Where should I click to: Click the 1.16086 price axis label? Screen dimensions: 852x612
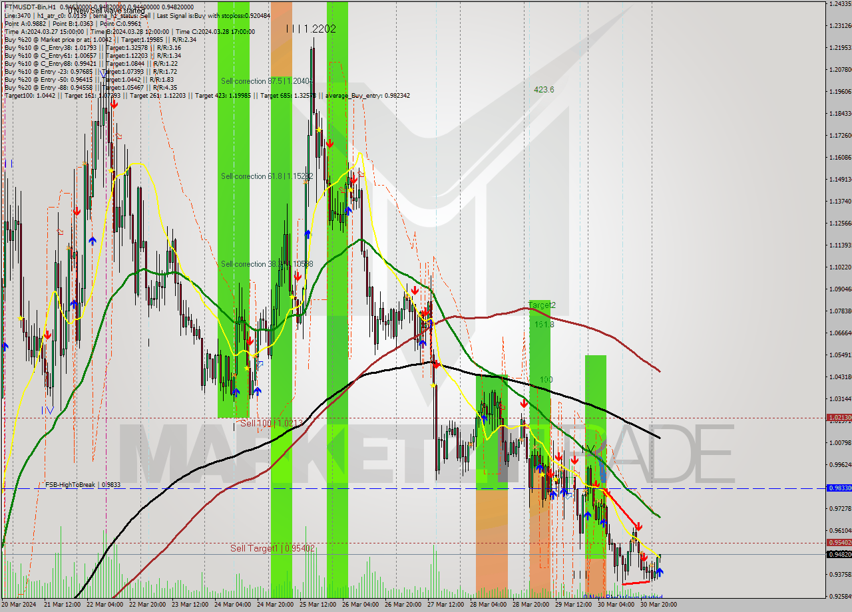coord(840,158)
